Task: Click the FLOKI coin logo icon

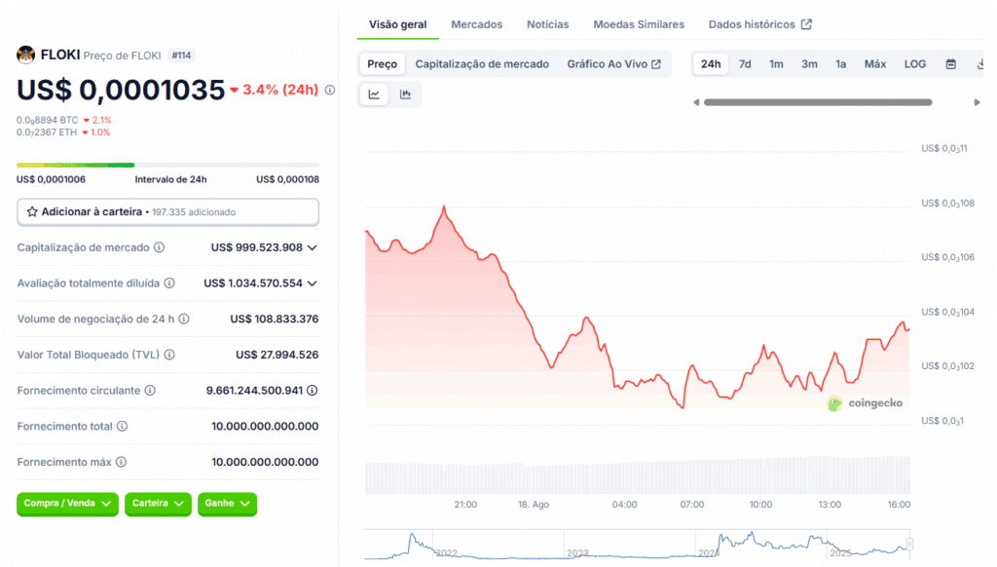Action: tap(25, 55)
